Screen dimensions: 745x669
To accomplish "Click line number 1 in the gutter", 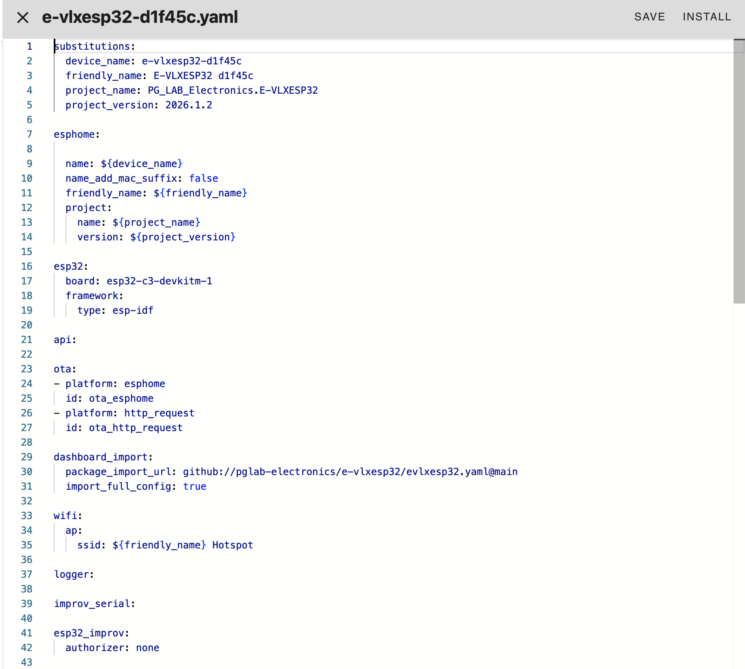I will [x=29, y=46].
